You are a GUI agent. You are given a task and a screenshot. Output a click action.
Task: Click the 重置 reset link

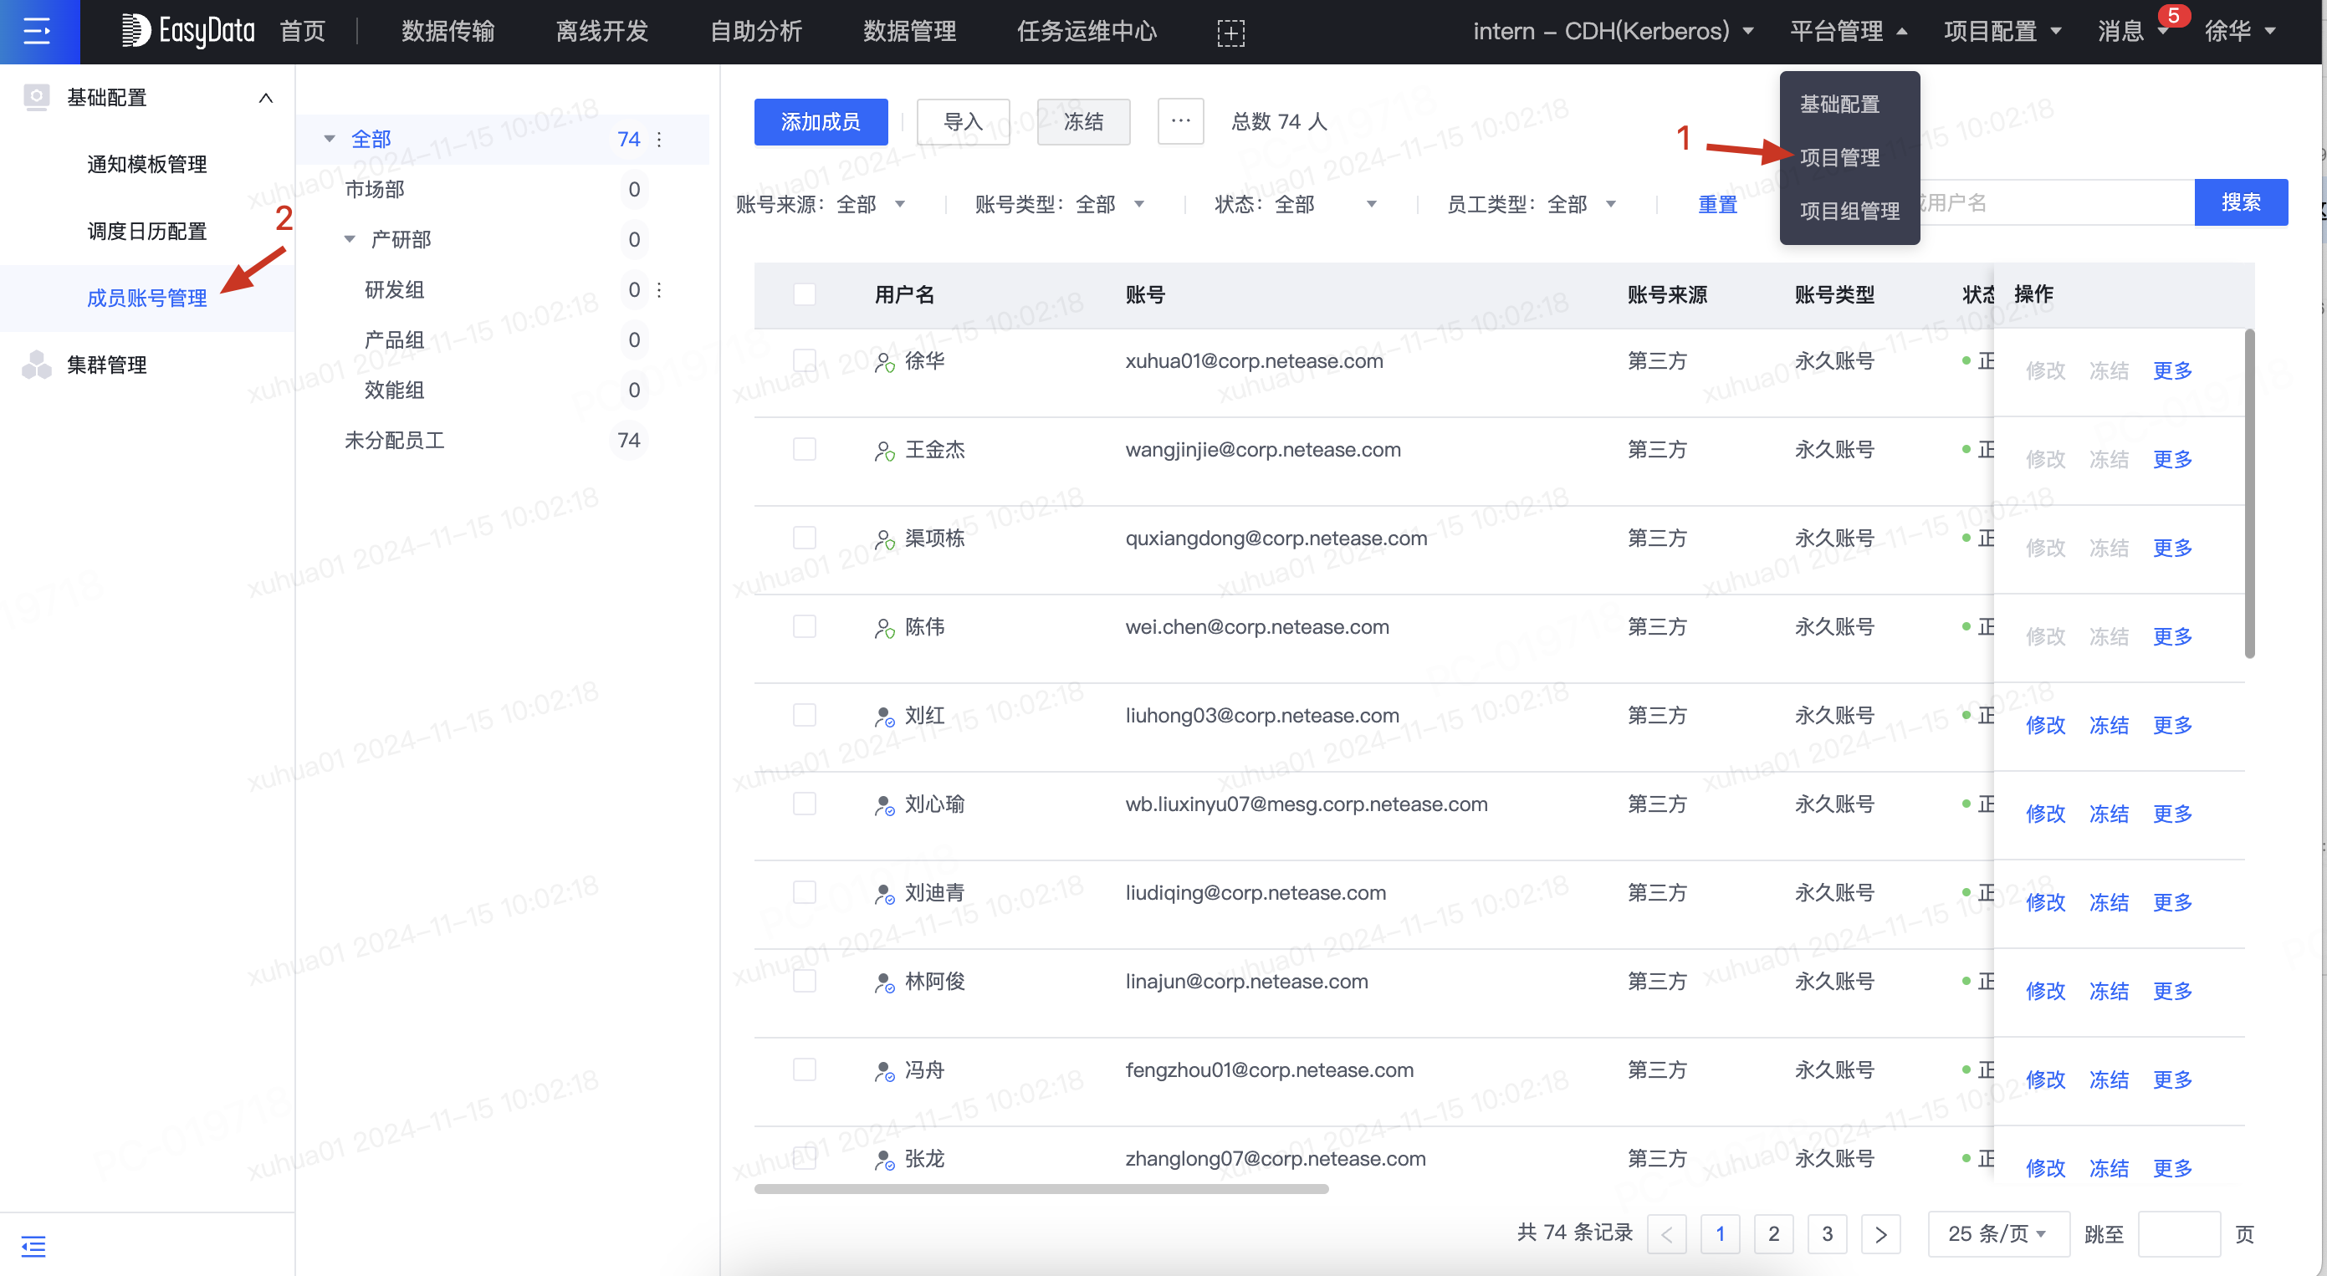(1717, 205)
